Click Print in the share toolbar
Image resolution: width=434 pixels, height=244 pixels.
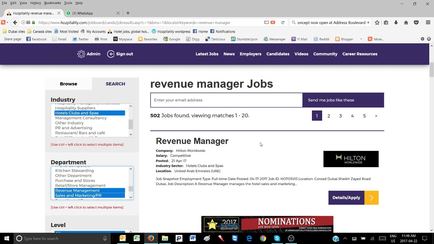pos(101,39)
